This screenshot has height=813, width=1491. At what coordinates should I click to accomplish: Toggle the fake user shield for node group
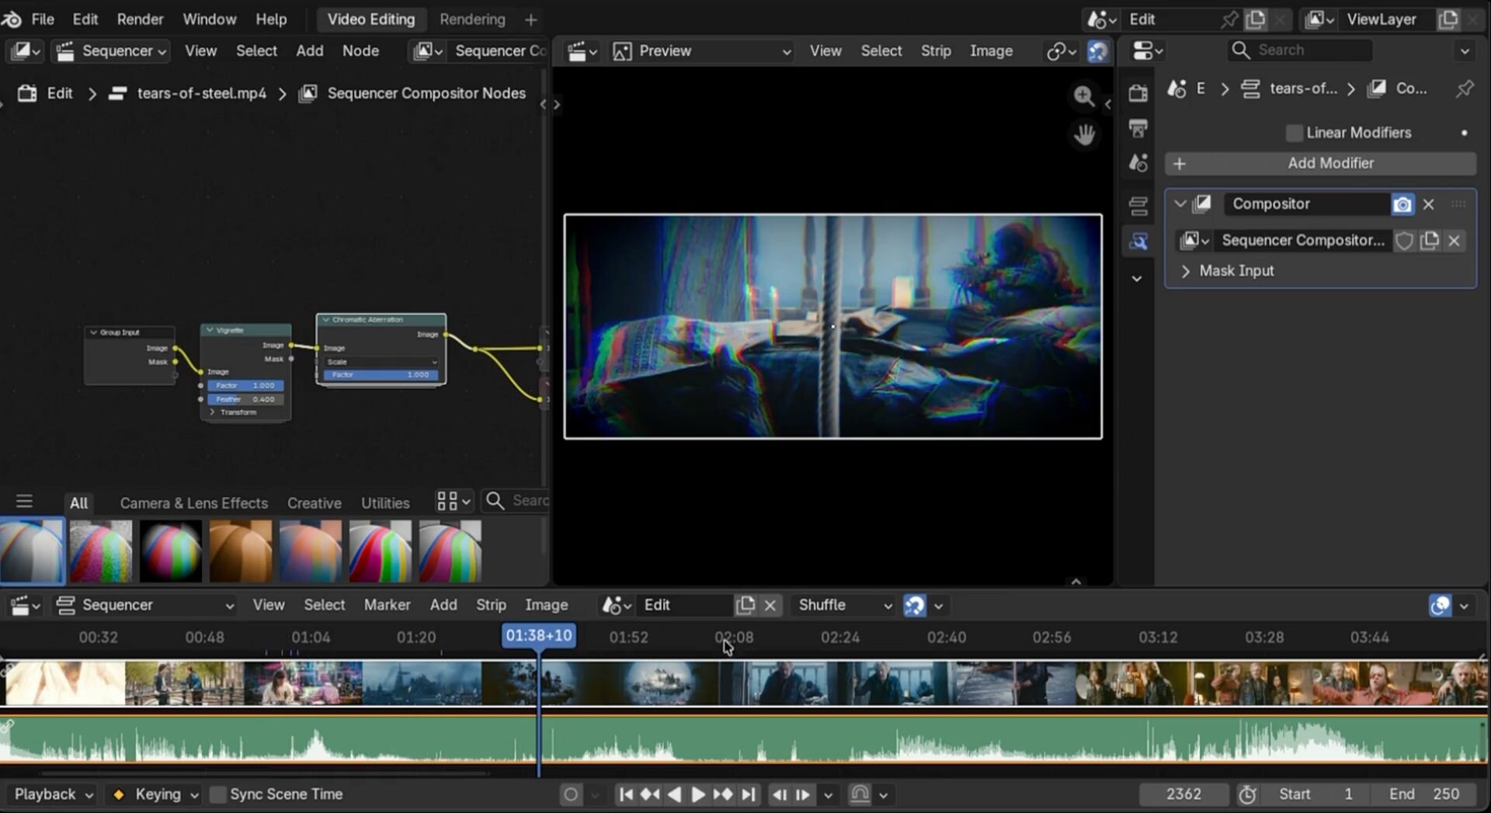[x=1404, y=241]
